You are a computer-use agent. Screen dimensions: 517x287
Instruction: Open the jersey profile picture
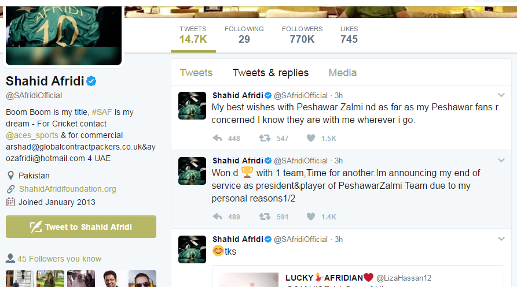[x=64, y=35]
